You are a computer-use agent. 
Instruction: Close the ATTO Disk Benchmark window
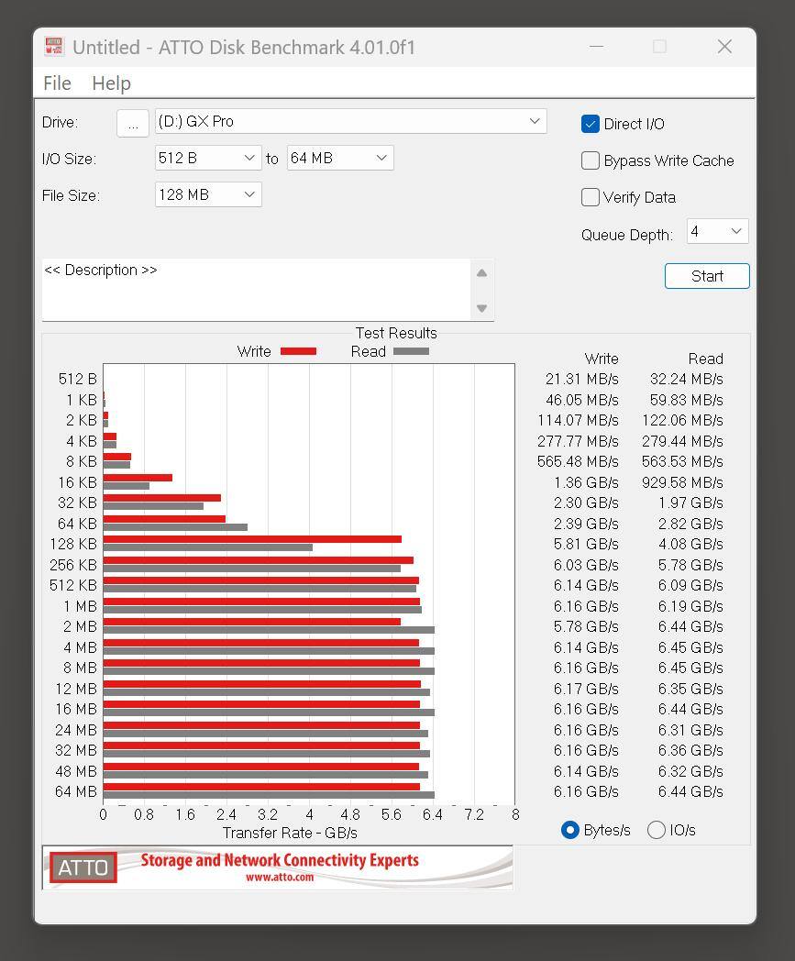coord(724,47)
